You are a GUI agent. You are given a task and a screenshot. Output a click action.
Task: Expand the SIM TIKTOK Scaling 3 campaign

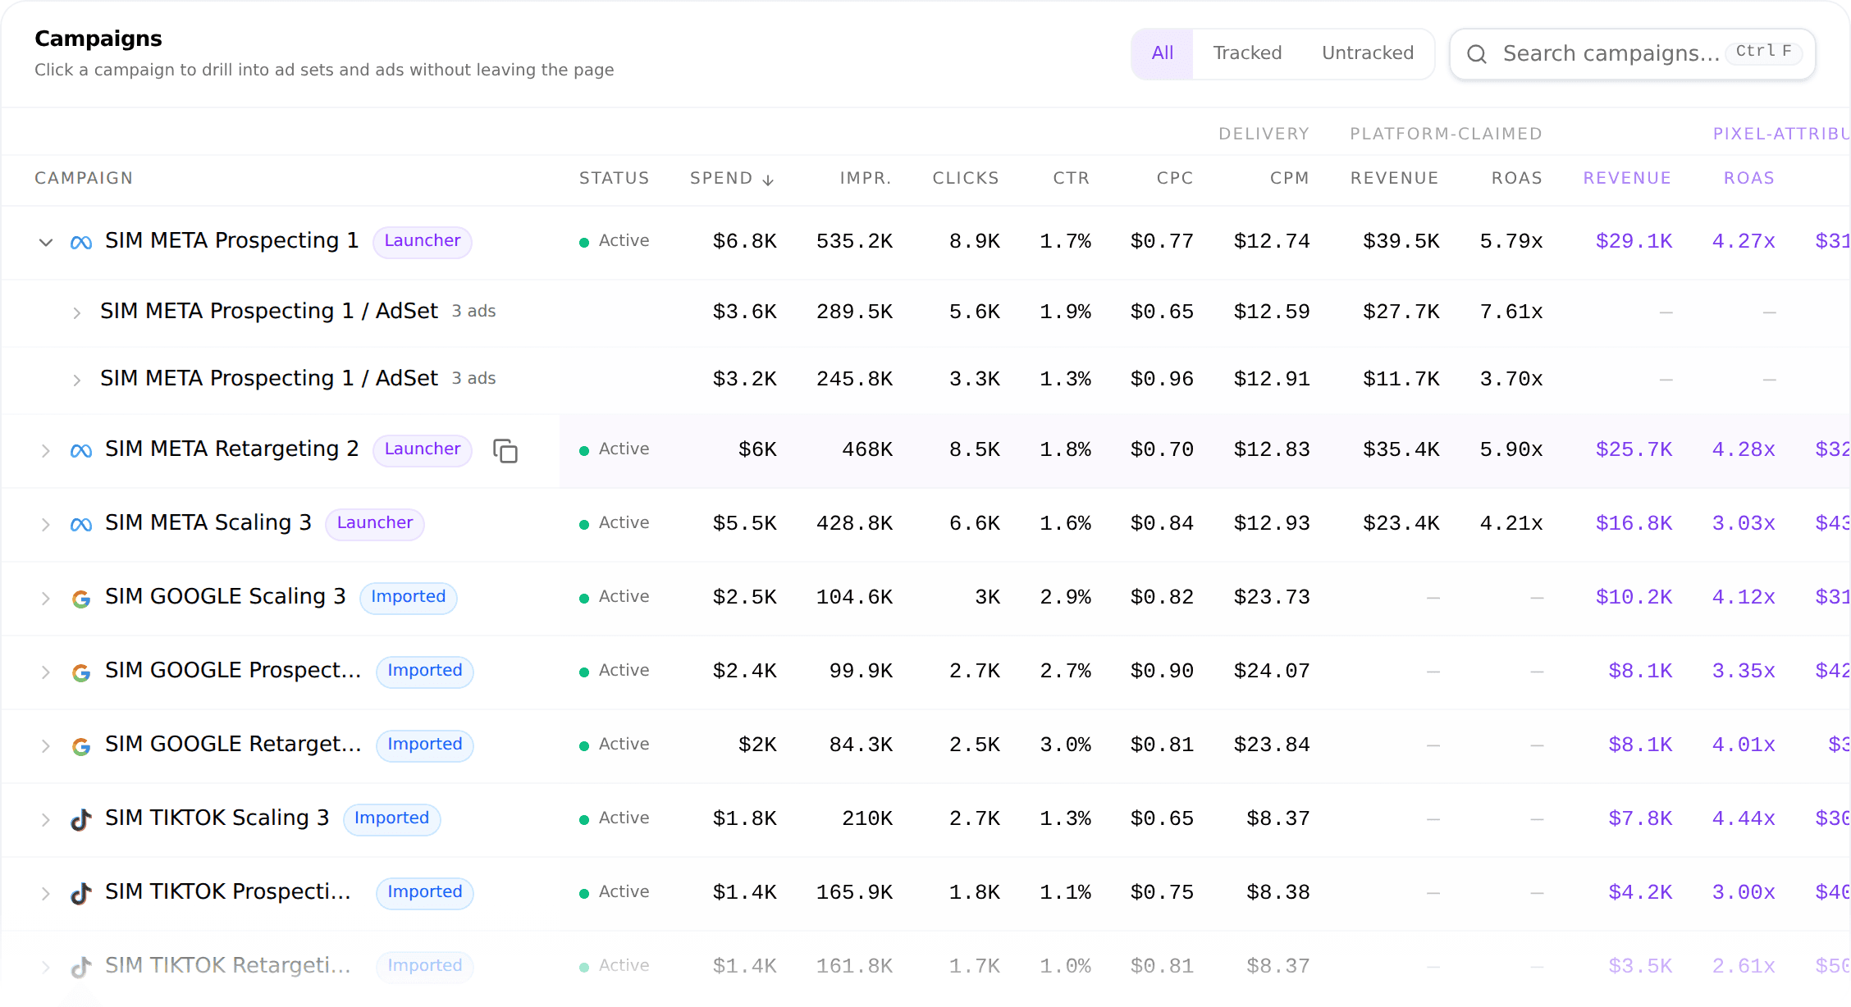tap(46, 819)
